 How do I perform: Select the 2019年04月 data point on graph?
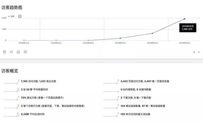pyautogui.click(x=153, y=33)
